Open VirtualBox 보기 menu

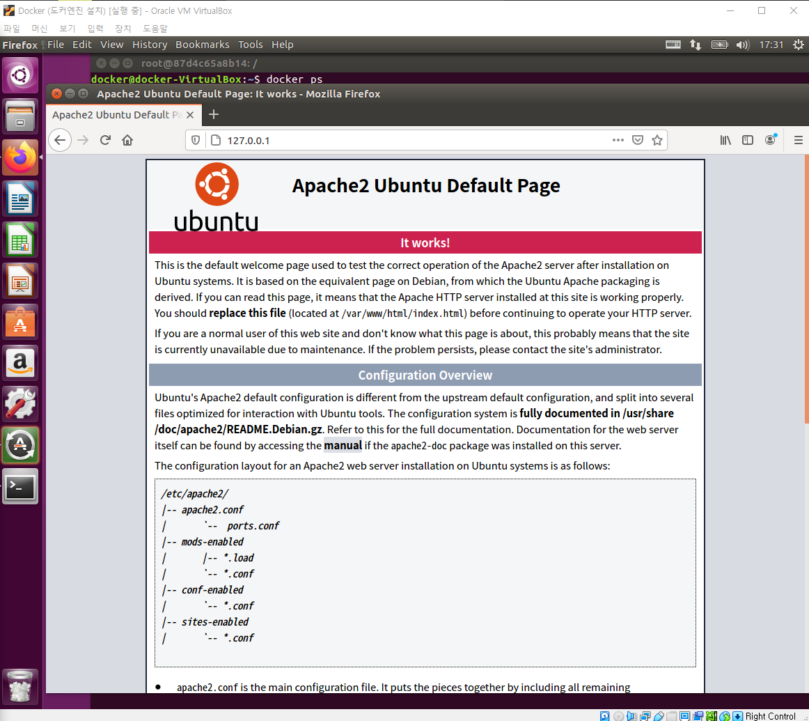68,29
